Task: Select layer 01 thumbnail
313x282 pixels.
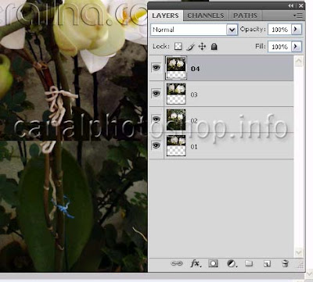Action: click(x=176, y=145)
